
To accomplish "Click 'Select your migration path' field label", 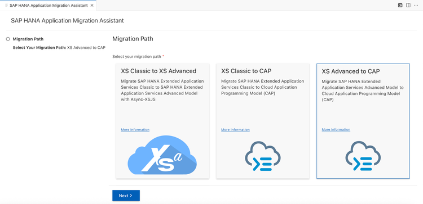I will 137,57.
